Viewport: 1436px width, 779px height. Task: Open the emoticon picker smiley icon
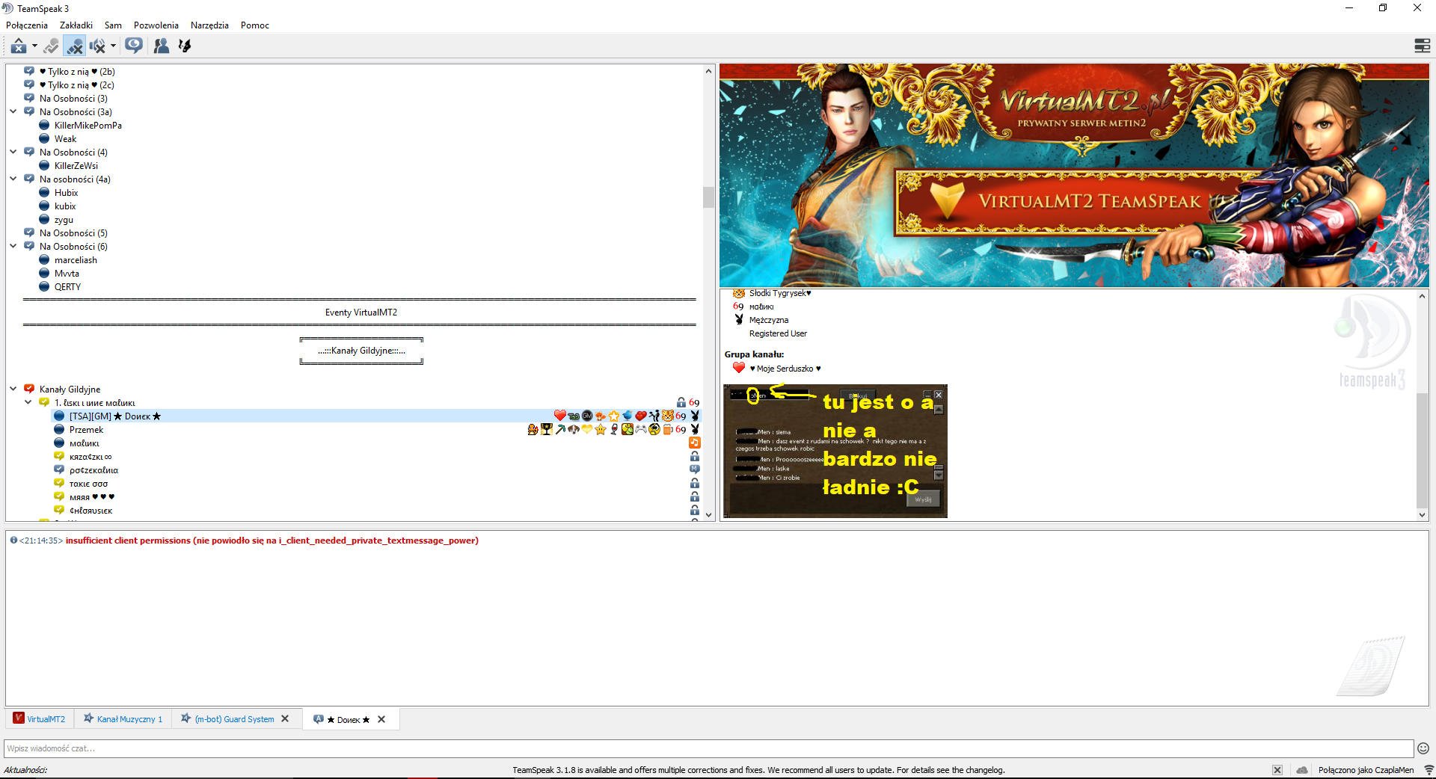point(1423,748)
